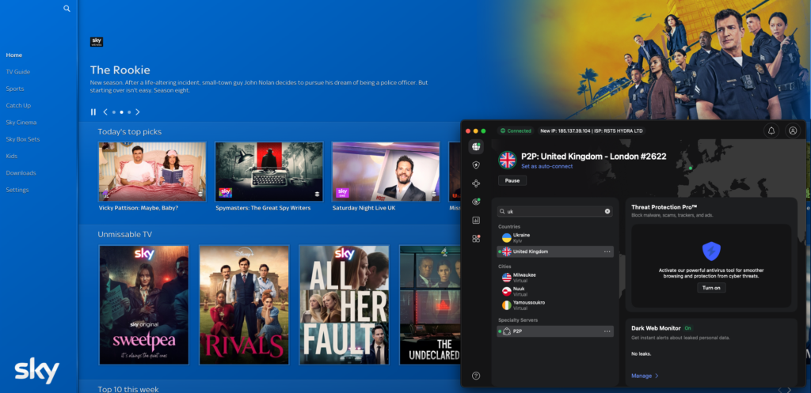Click 'Unmissable TV' heading

(x=124, y=235)
